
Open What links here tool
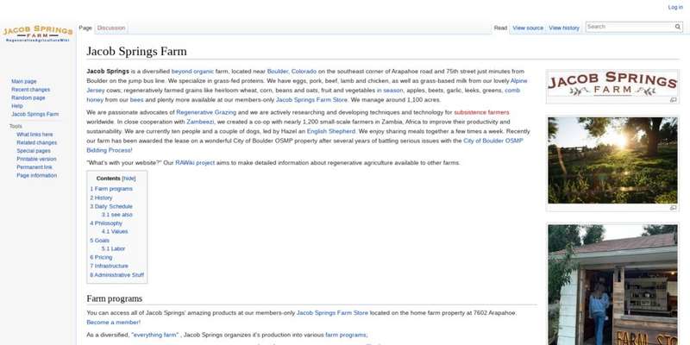[34, 135]
